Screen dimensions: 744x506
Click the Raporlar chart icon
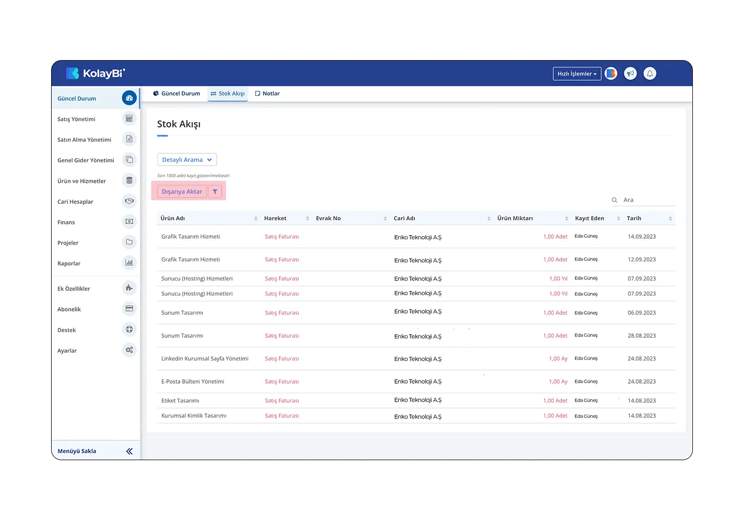[x=129, y=262]
